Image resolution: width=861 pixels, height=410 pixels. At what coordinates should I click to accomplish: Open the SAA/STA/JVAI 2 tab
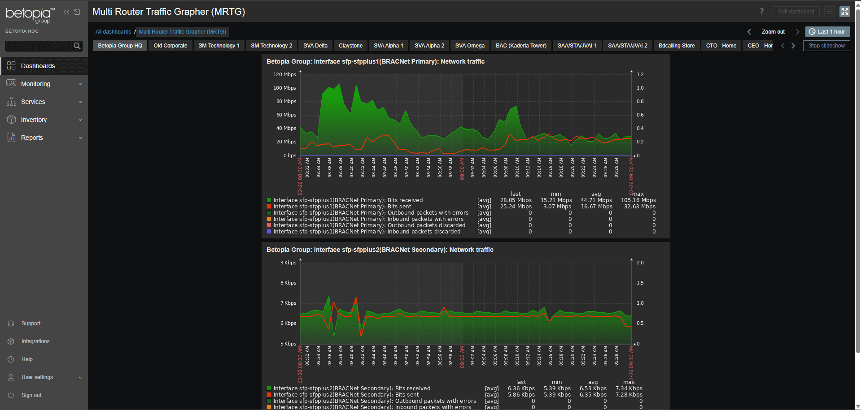pos(628,46)
